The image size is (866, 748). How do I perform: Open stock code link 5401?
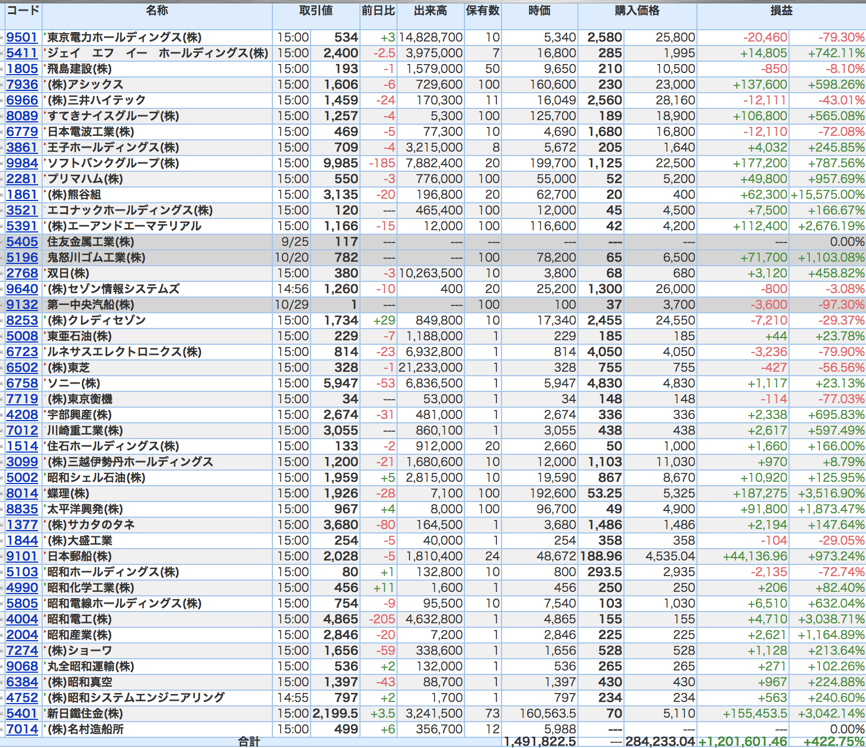[22, 713]
